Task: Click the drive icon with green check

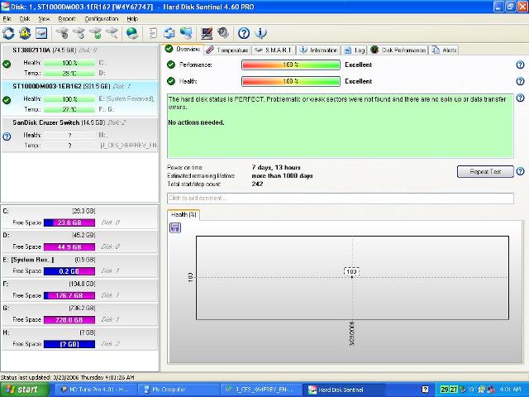Action: click(96, 33)
